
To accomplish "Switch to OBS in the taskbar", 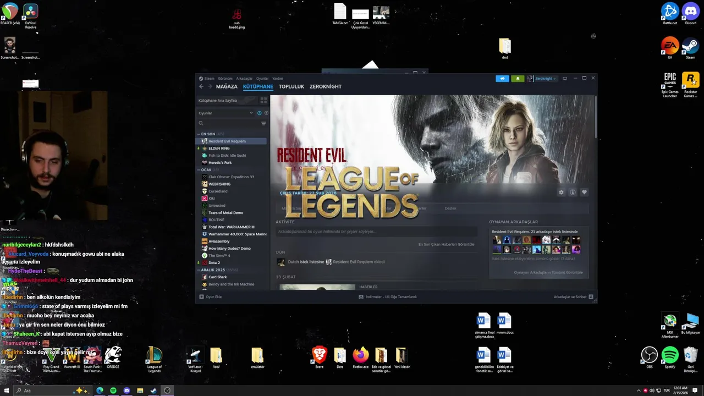I will [x=167, y=391].
